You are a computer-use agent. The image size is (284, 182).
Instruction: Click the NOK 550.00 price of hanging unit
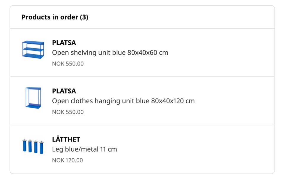tap(68, 112)
